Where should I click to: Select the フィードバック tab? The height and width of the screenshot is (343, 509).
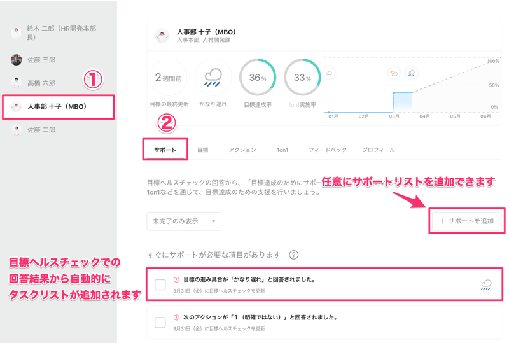(328, 150)
